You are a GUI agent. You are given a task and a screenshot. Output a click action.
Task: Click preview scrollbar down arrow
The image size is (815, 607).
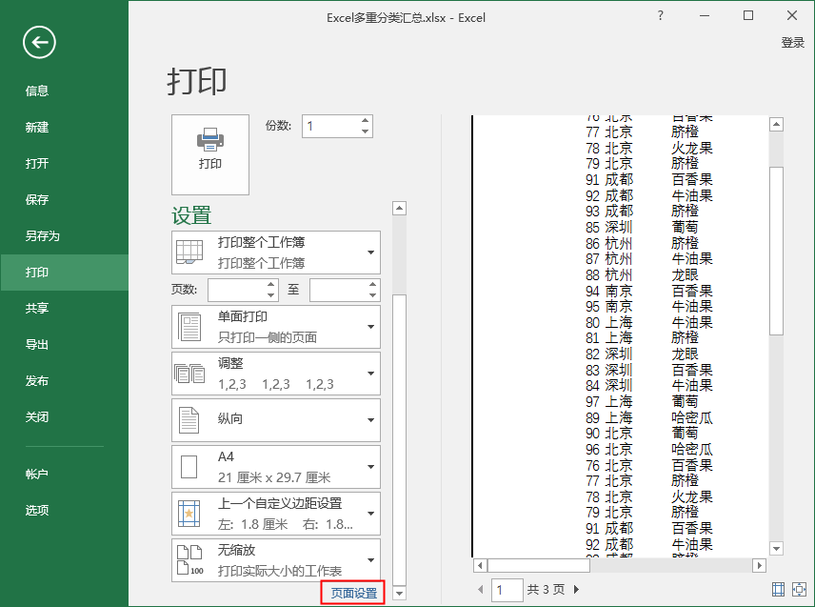tap(776, 548)
